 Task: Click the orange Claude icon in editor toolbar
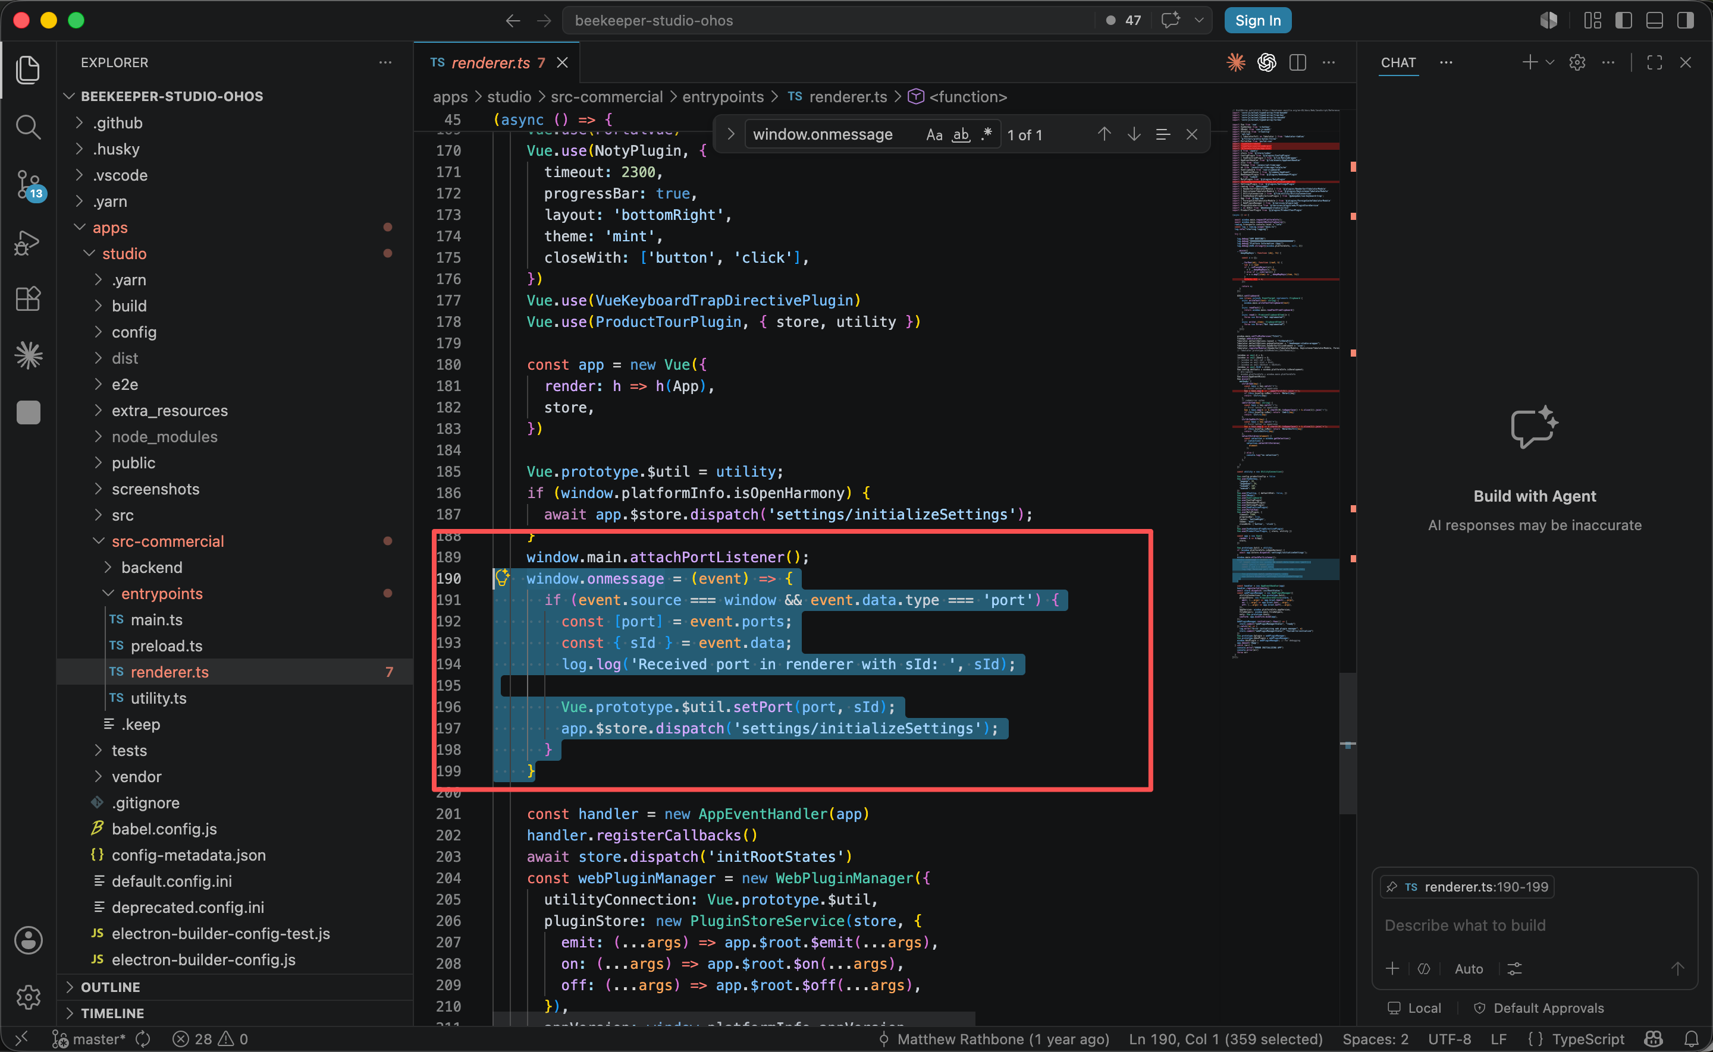[1235, 62]
